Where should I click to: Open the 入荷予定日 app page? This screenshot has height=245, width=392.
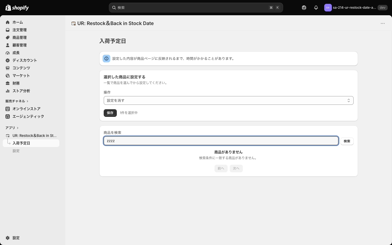click(x=31, y=143)
